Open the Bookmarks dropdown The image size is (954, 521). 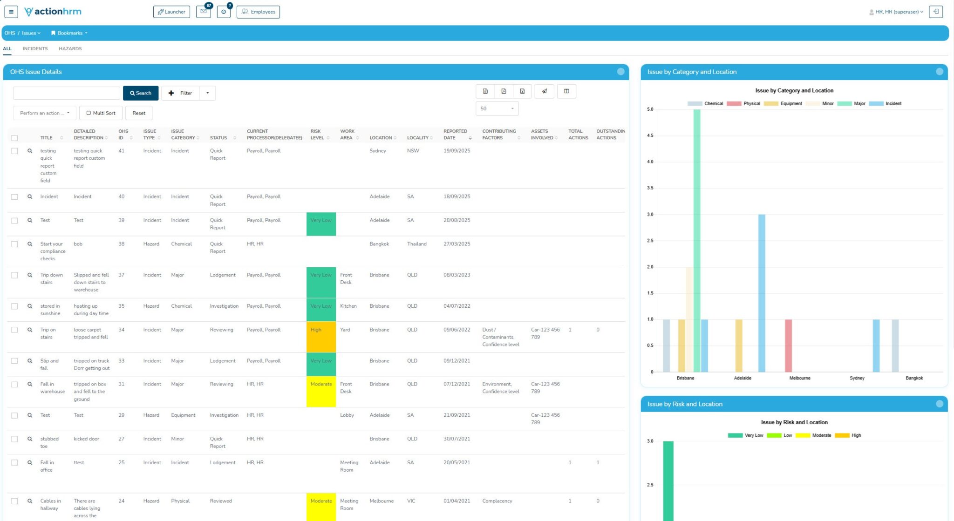coord(68,33)
